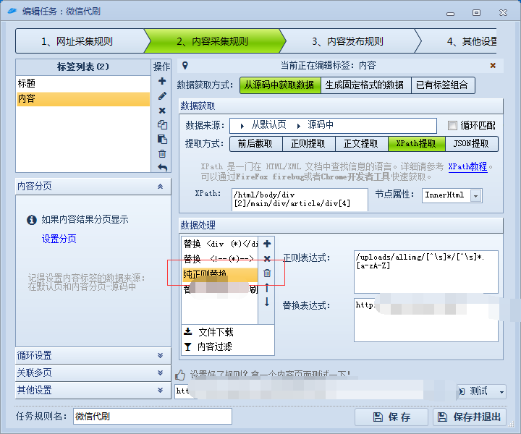
Task: Click the add tag plus icon
Action: (162, 81)
